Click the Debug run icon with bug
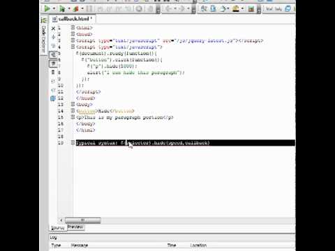335x251 pixels. pyautogui.click(x=62, y=9)
